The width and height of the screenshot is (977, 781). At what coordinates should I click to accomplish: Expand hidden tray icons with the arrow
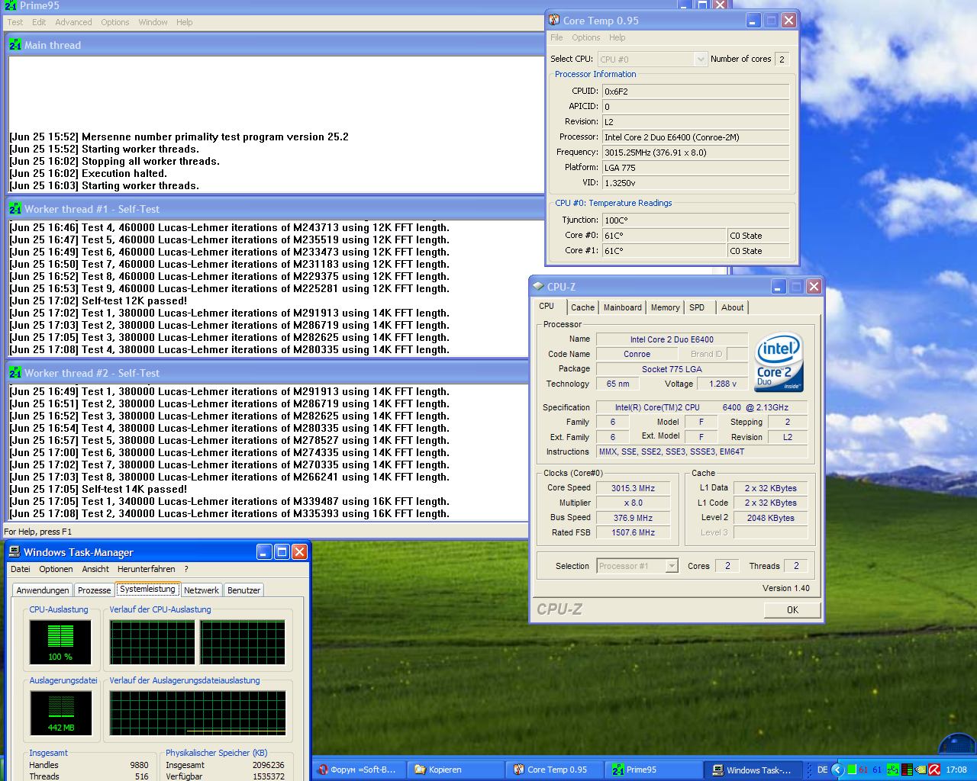coord(837,770)
